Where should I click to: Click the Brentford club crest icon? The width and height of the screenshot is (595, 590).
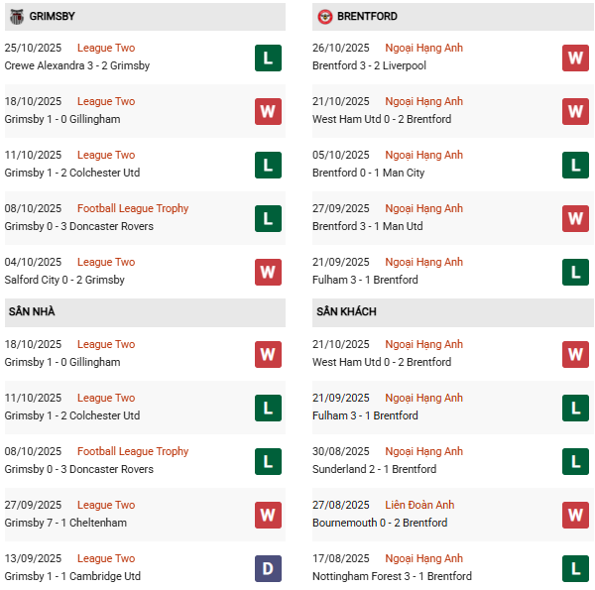(325, 17)
